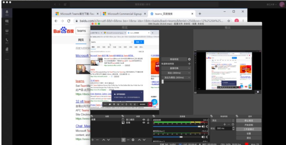Remove the selected scene with minus icon
Viewport: 286px width, 145px height.
[x=97, y=140]
